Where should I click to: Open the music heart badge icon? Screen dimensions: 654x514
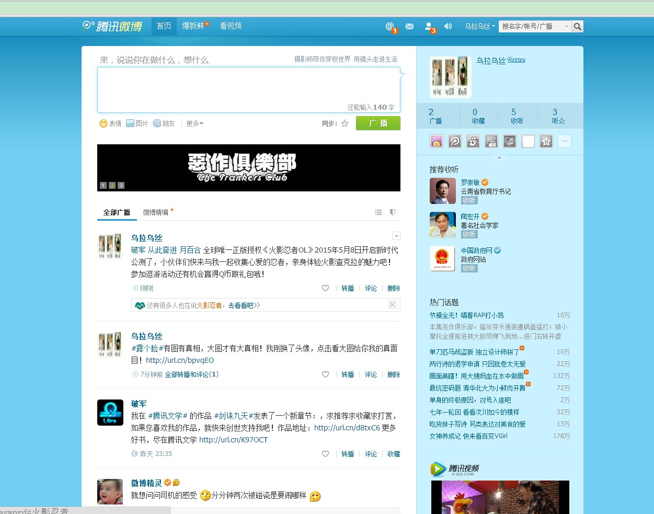(510, 141)
